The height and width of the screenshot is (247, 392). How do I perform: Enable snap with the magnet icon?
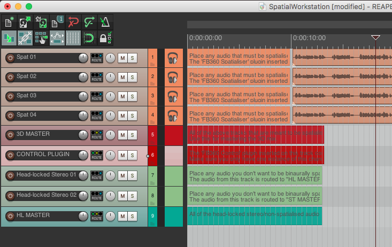tap(89, 38)
